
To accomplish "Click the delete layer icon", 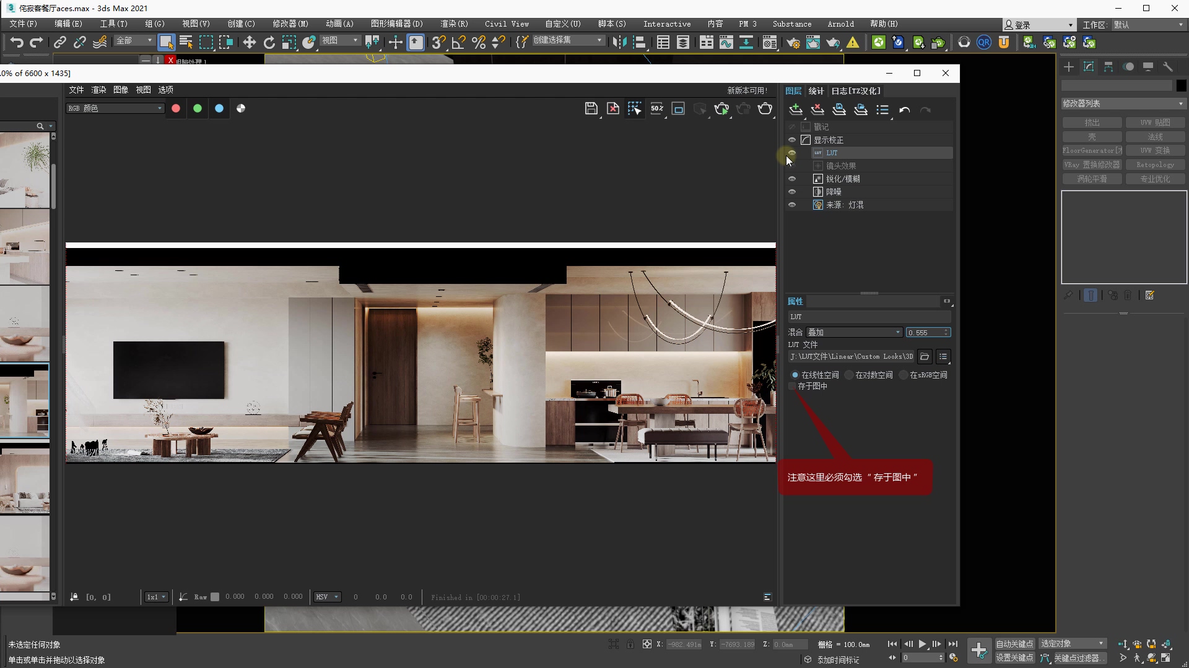I will click(817, 109).
